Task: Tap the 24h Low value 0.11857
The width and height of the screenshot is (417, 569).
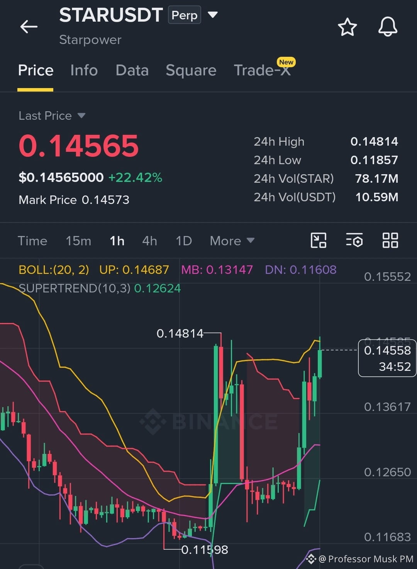Action: pyautogui.click(x=374, y=160)
